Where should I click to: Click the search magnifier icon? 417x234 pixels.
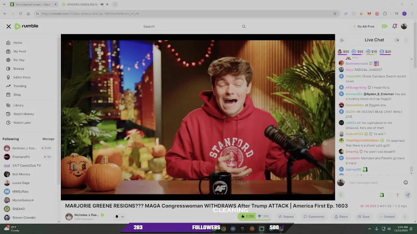(x=244, y=26)
